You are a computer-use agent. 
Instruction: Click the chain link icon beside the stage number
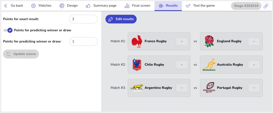266,6
